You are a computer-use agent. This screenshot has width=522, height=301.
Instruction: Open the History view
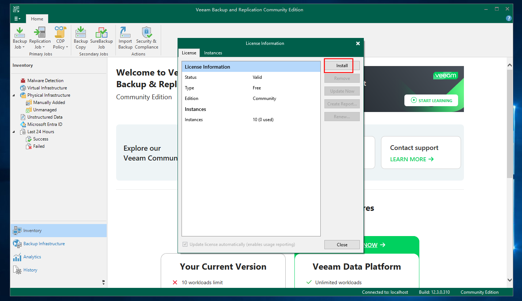coord(58,270)
